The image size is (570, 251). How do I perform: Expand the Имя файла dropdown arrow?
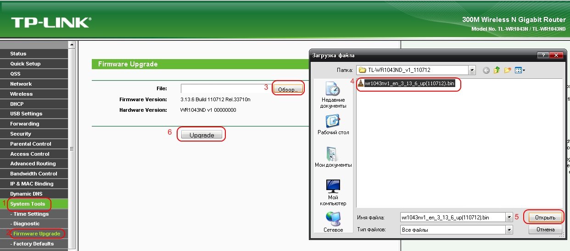509,217
